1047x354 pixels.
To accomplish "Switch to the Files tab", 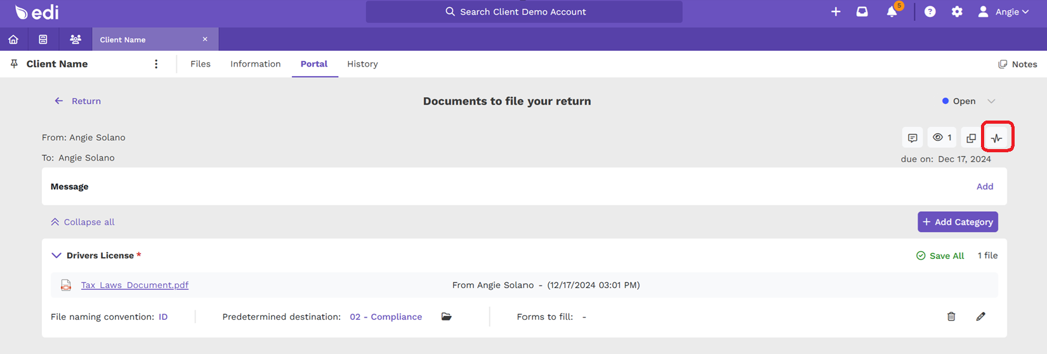I will pos(201,64).
